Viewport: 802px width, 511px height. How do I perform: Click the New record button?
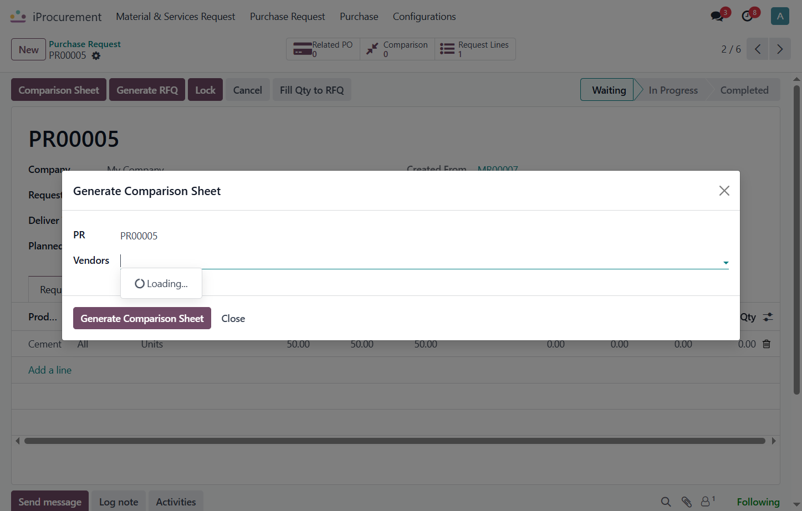tap(28, 49)
